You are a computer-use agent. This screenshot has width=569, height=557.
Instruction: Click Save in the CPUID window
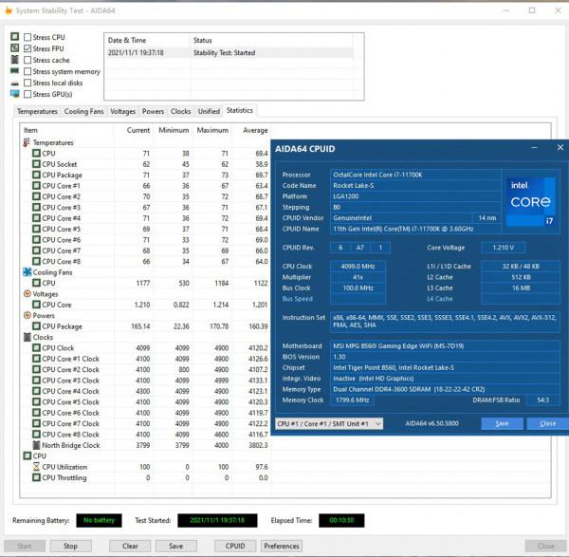click(x=502, y=423)
